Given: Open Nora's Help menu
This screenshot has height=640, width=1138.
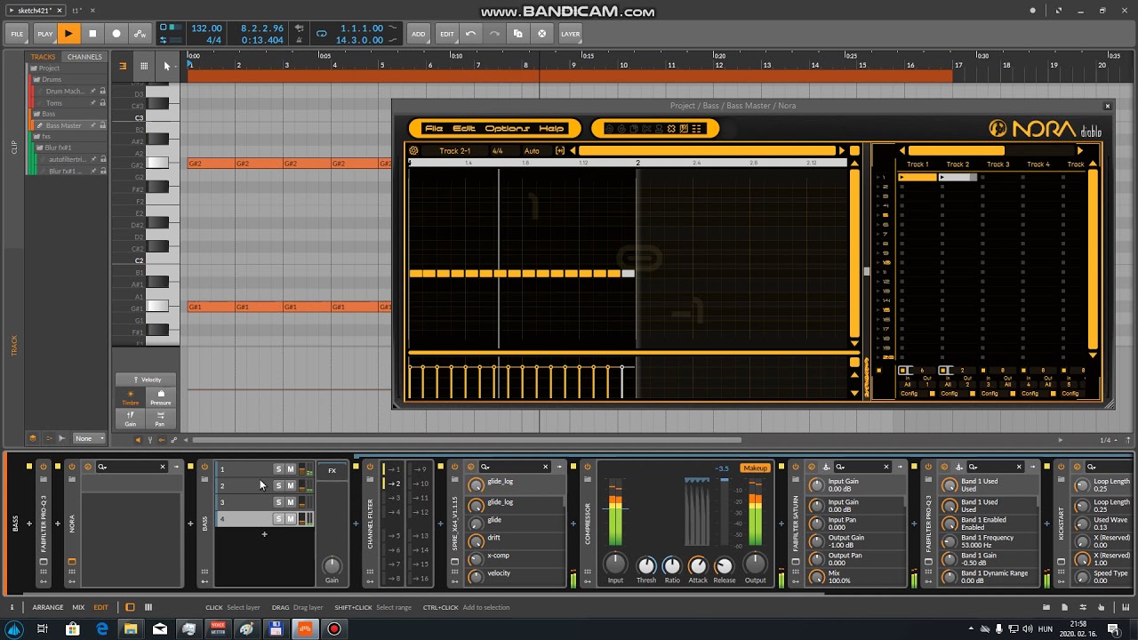Looking at the screenshot, I should (x=551, y=129).
